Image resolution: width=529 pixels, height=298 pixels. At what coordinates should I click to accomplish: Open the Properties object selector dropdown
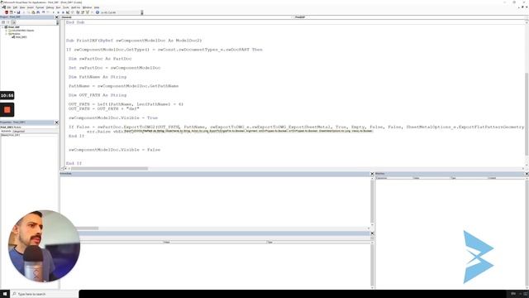click(29, 127)
